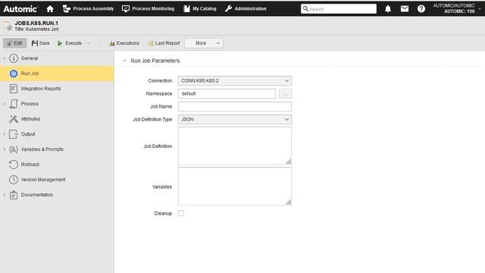This screenshot has width=485, height=273.
Task: Execute the job
Action: pyautogui.click(x=70, y=43)
